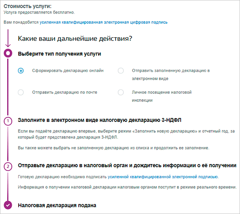Click the paragraph starting 'Если вы подаёте декларацию впервые'
Screen dimensions: 240x214
(126, 134)
